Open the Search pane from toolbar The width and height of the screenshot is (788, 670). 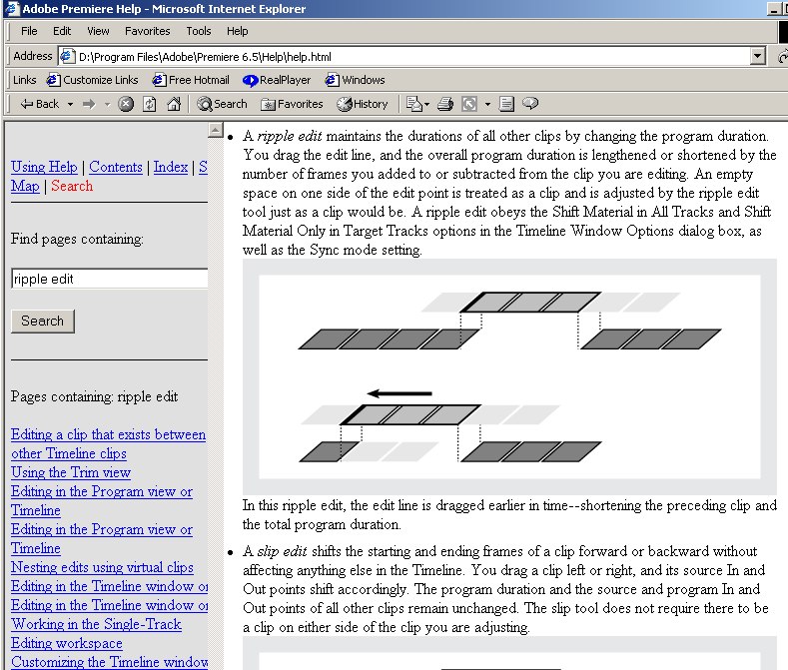click(222, 104)
